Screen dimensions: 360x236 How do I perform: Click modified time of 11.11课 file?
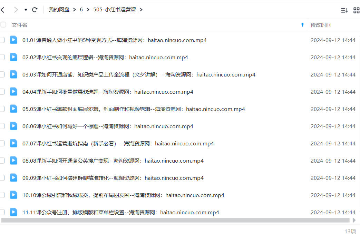pyautogui.click(x=333, y=212)
